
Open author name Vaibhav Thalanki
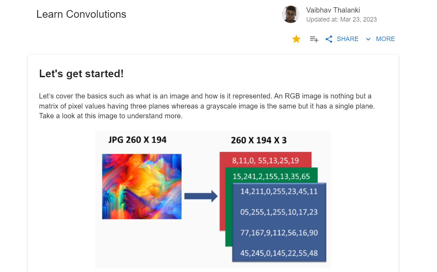point(333,10)
